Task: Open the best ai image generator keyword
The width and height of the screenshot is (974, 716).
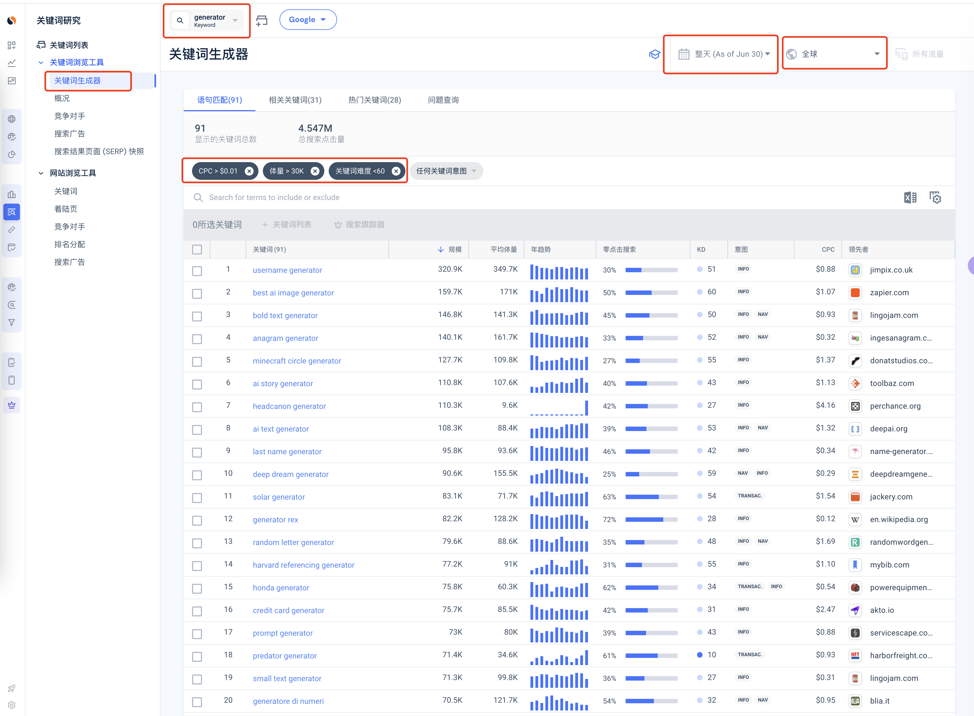Action: 294,293
